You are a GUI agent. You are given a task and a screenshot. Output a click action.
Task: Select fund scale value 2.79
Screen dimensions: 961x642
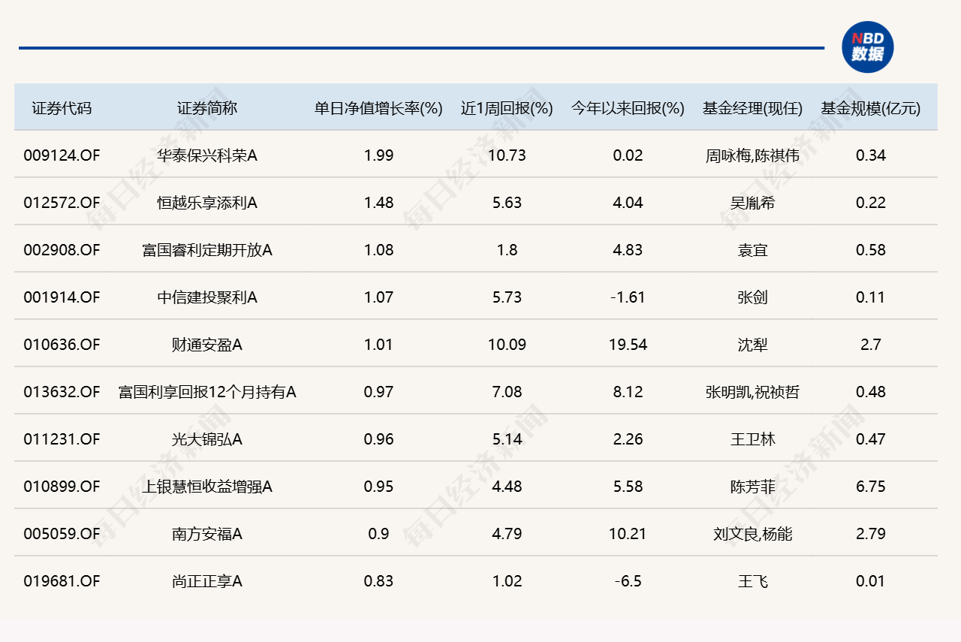tap(871, 534)
